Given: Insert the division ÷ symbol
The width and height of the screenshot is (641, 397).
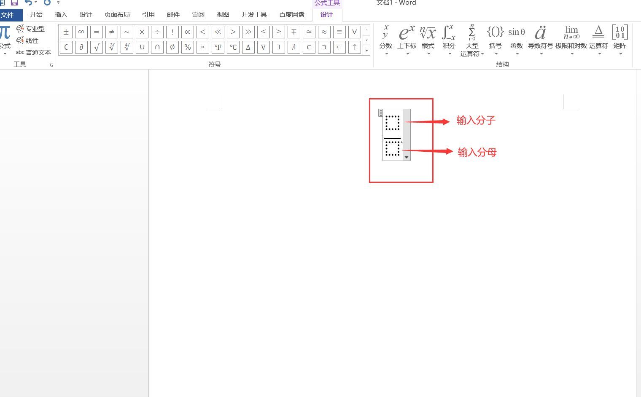Looking at the screenshot, I should click(157, 32).
